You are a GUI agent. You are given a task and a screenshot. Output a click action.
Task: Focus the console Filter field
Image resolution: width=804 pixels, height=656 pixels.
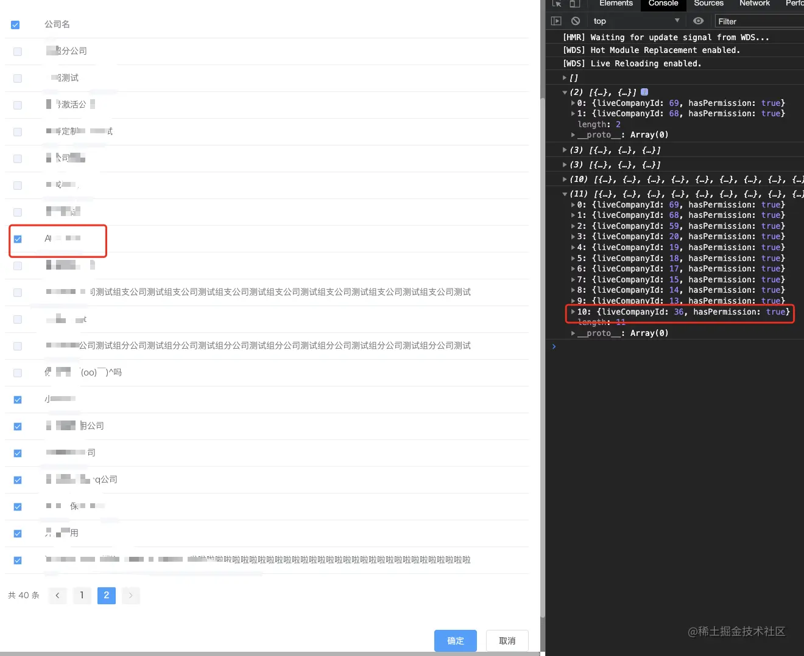(x=760, y=21)
